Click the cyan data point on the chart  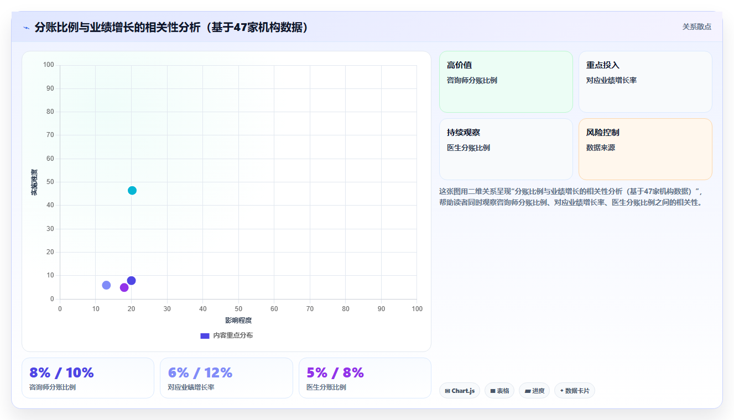(x=132, y=191)
